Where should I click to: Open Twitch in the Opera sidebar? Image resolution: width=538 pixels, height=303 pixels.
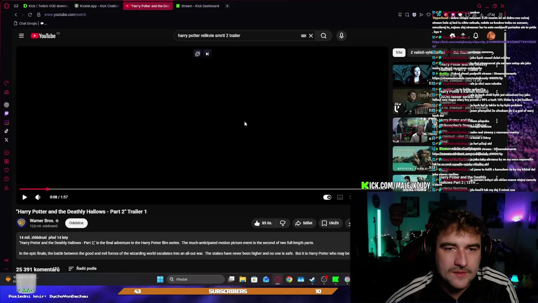(6, 114)
